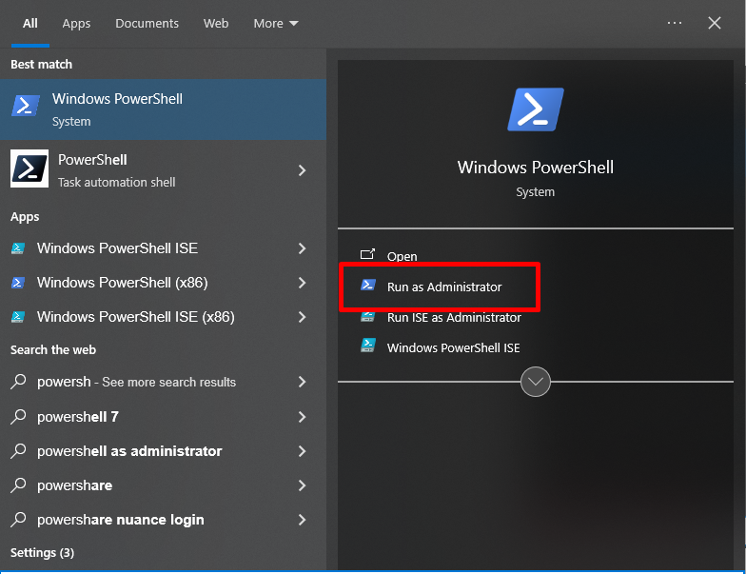Choose Run as Administrator

pos(444,287)
